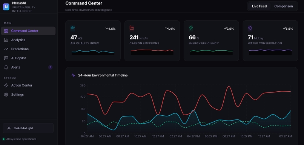Open the Alerts page

tap(28, 67)
